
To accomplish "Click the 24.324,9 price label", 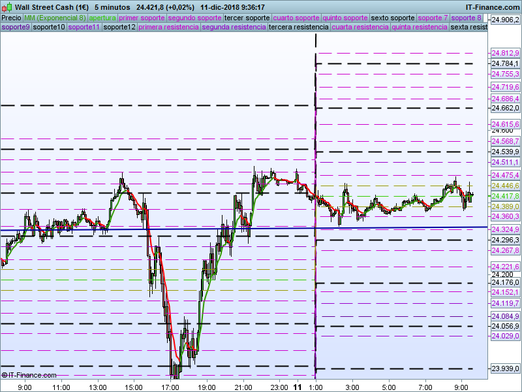I will [505, 229].
